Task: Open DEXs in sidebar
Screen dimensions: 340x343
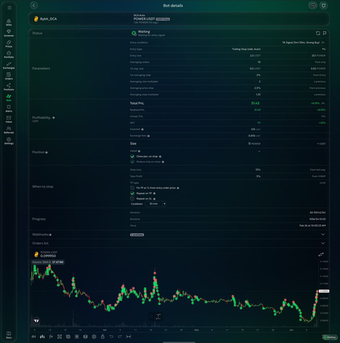Action: 9,22
